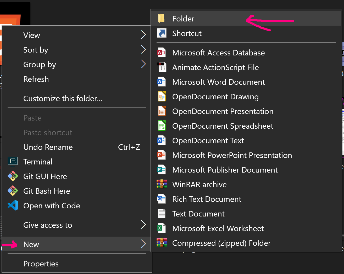Expand the Give access to submenu arrow
Screen dimensions: 344x274
pyautogui.click(x=143, y=225)
